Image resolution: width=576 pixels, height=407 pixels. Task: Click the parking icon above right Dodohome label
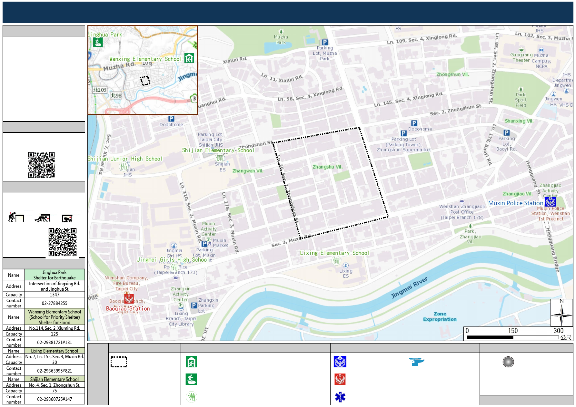click(x=414, y=123)
